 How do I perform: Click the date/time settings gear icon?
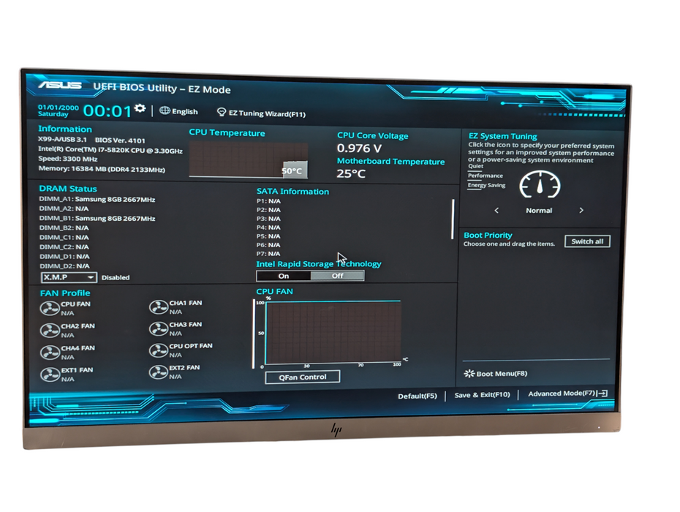[140, 108]
